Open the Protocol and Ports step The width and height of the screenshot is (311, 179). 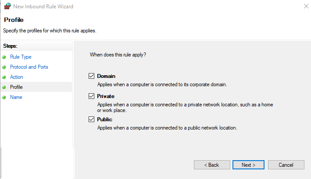click(29, 67)
